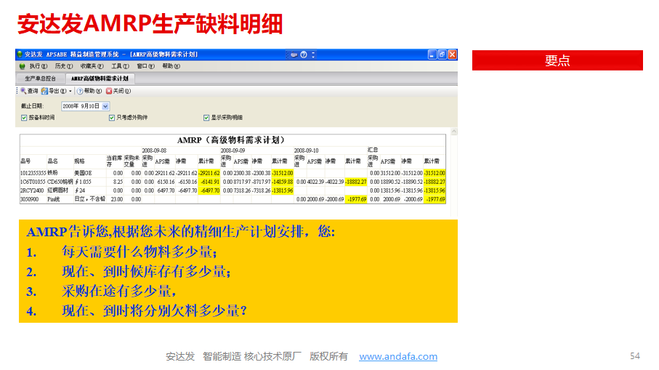Viewport: 659px width, 370px height.
Task: Minimize the 安达发 APSABE window
Action: (x=432, y=55)
